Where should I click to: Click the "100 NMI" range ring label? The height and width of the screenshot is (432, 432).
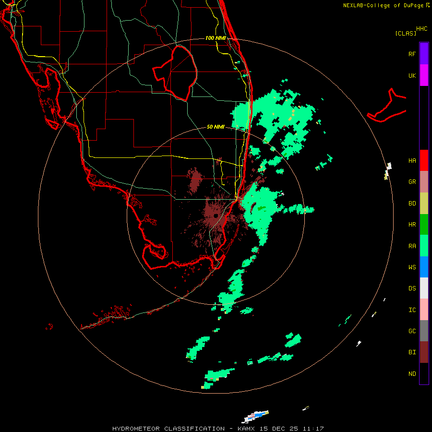(x=216, y=38)
